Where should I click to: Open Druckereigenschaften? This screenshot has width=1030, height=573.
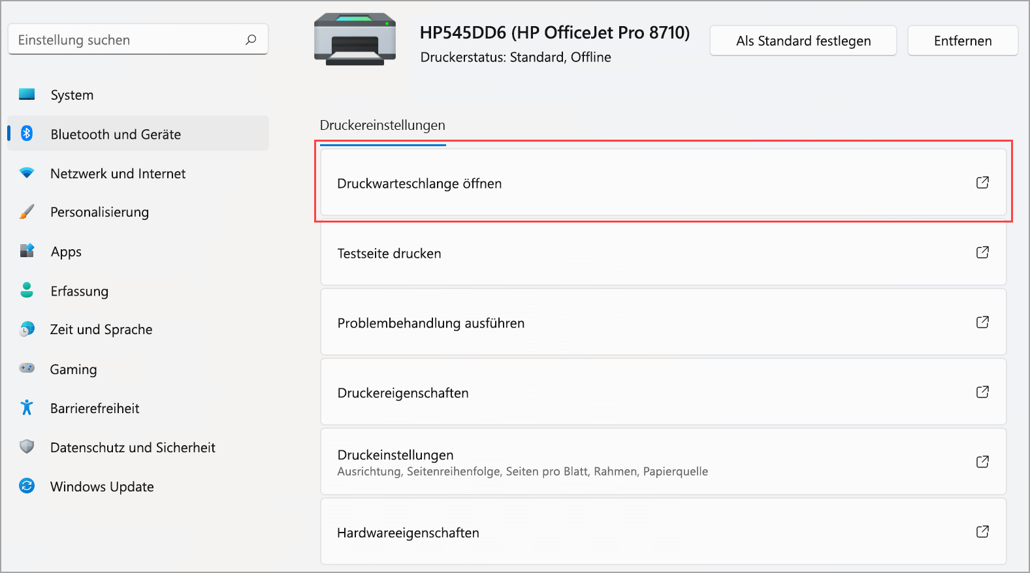click(663, 392)
